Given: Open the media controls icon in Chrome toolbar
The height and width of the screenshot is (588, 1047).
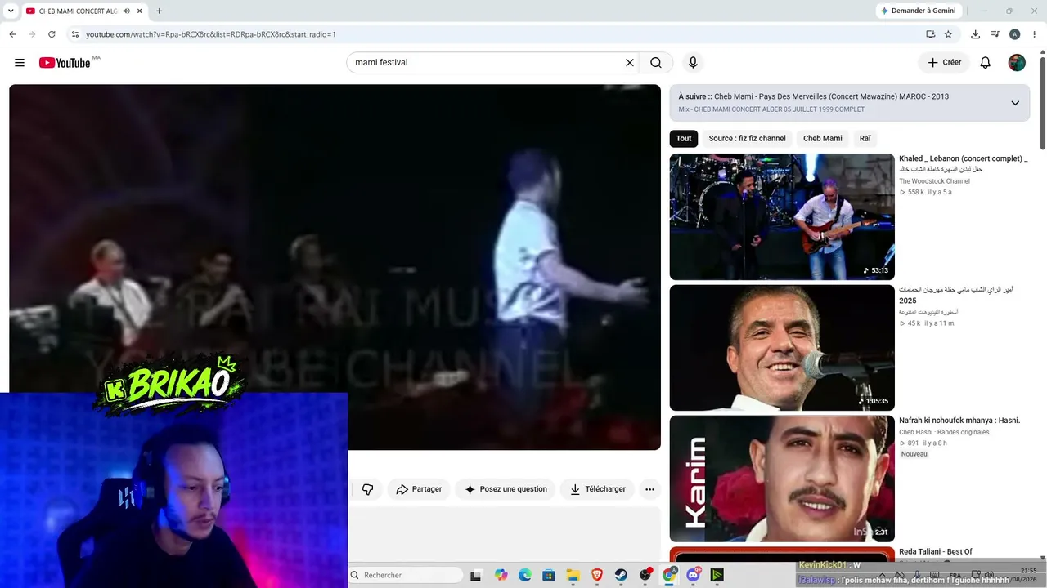Looking at the screenshot, I should (x=995, y=34).
